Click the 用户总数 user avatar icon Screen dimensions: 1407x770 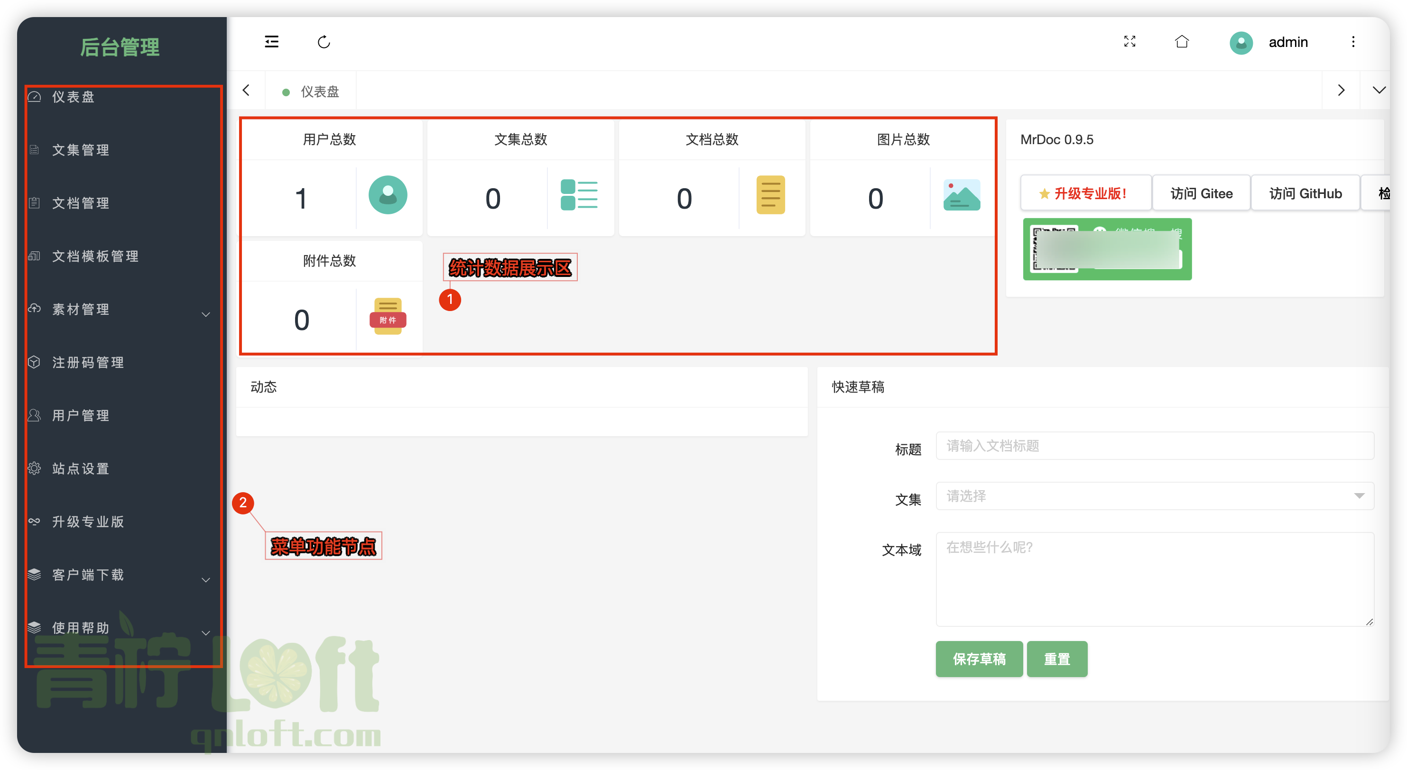(x=388, y=195)
